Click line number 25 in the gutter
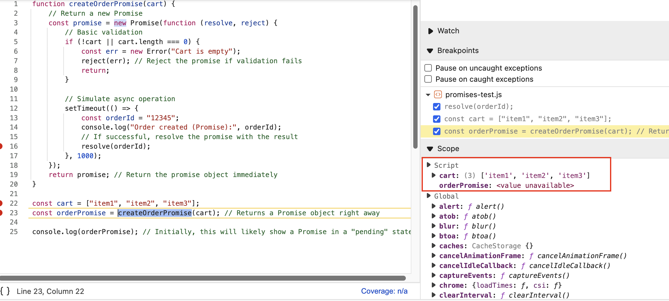 (14, 232)
